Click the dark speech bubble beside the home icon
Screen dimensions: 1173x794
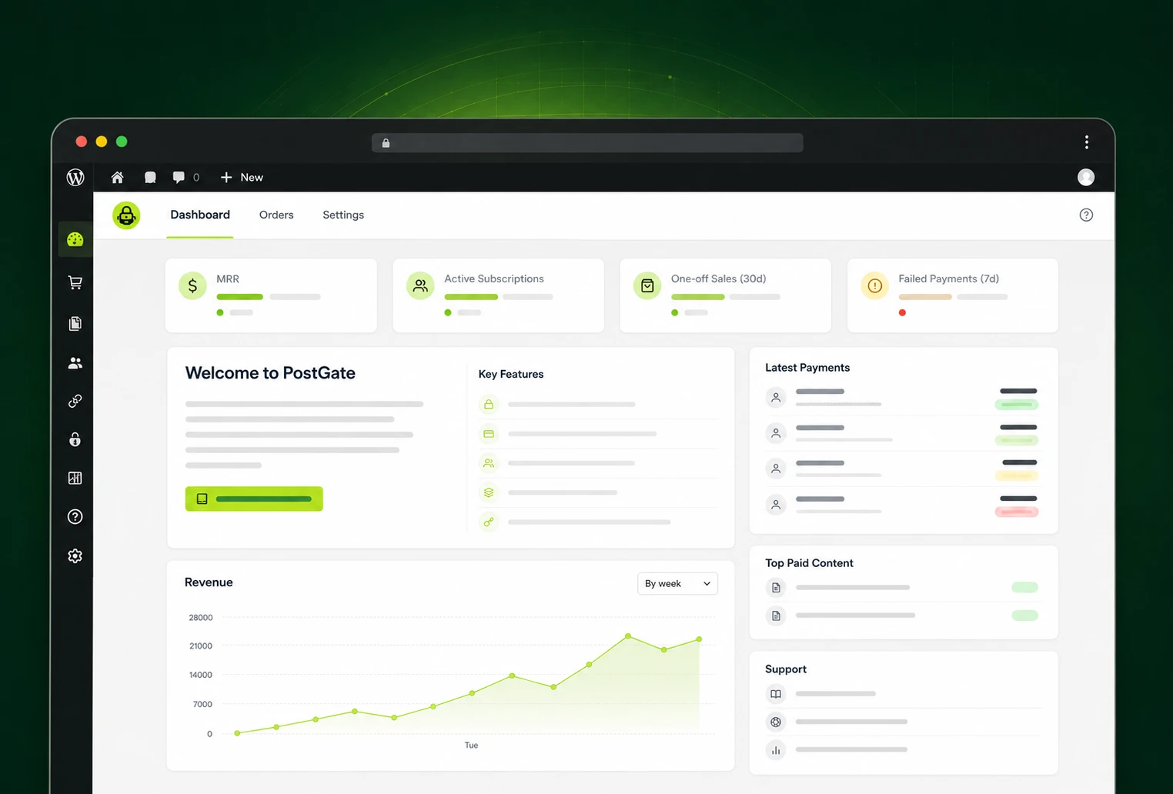tap(150, 178)
